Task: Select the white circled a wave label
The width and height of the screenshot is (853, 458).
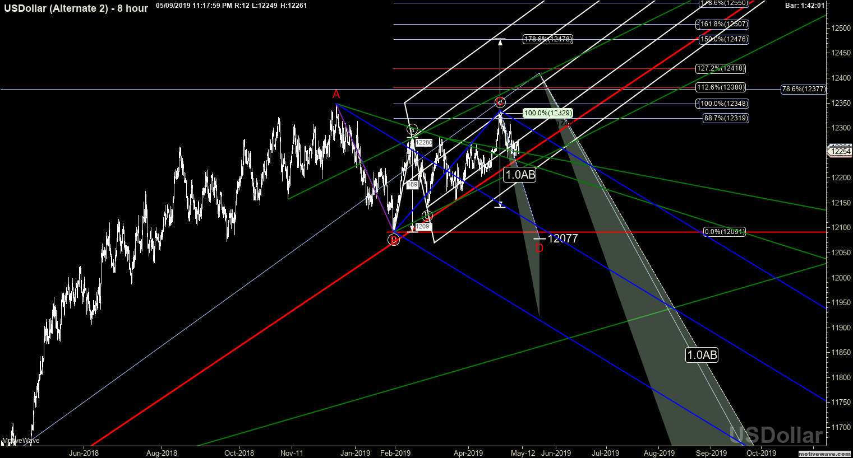Action: coord(412,130)
